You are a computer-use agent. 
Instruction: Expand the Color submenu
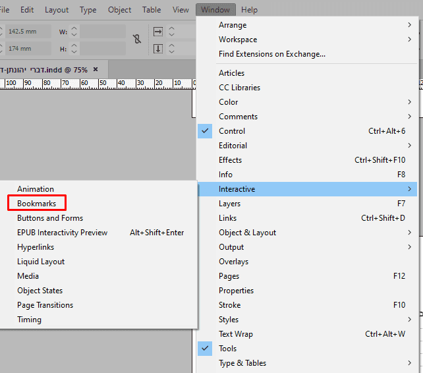(307, 102)
